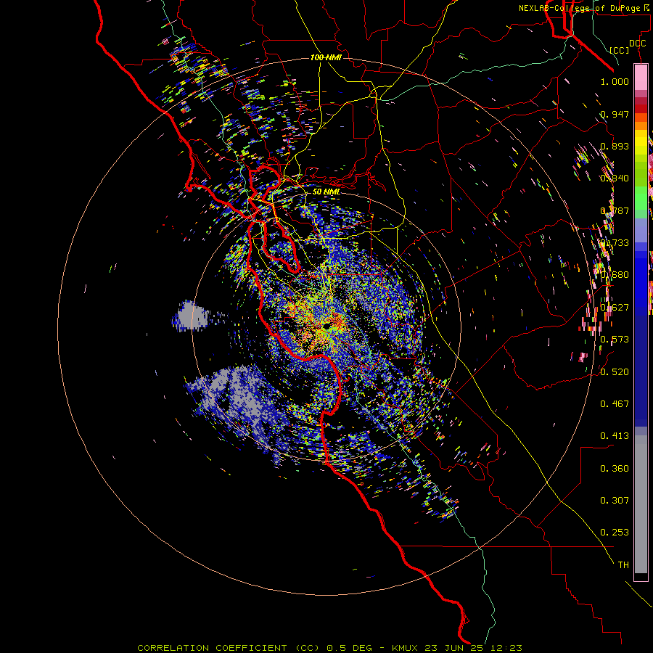Image resolution: width=653 pixels, height=653 pixels.
Task: Click the 50 NMI range ring label
Action: tap(326, 192)
